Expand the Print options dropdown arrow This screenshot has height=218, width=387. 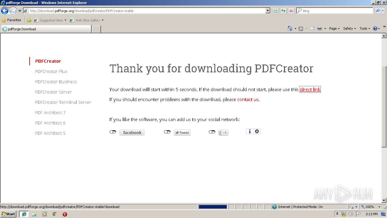(325, 28)
